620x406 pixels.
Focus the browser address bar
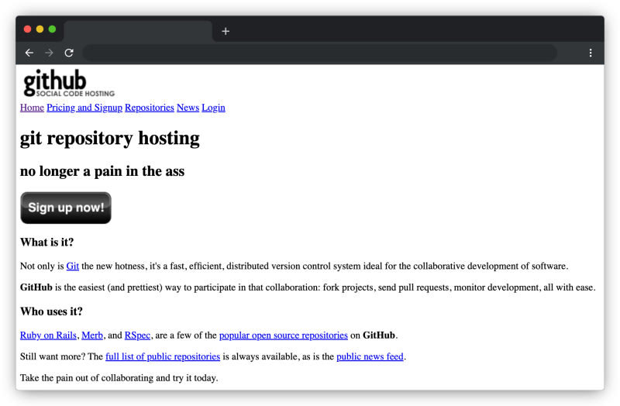tap(319, 53)
